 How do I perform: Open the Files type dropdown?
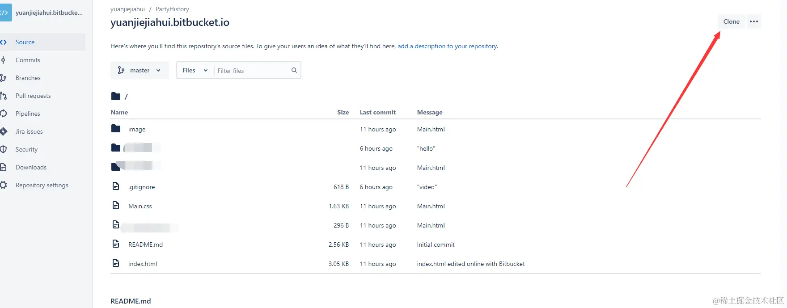click(195, 70)
